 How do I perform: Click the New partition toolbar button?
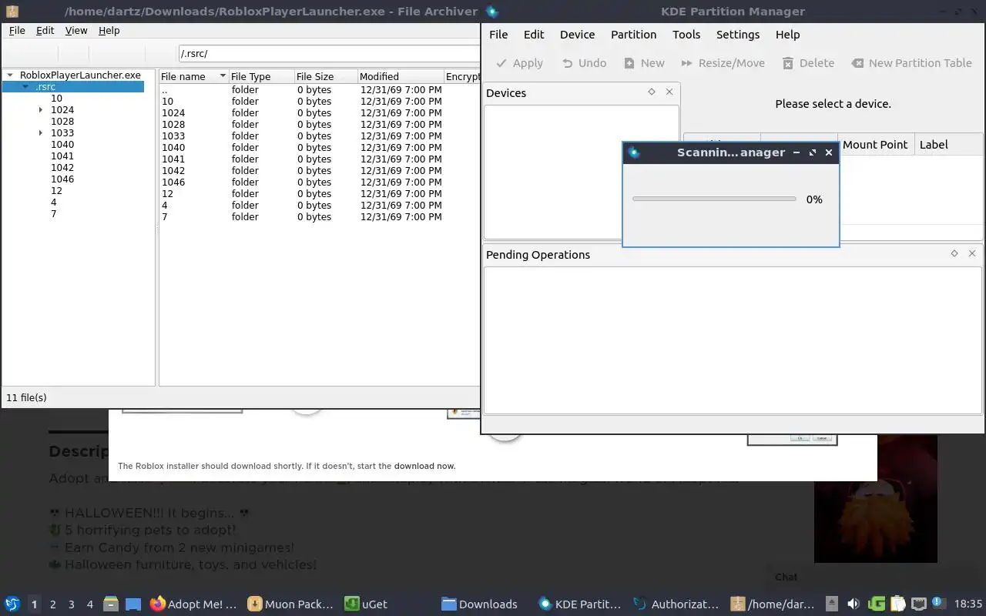(644, 63)
